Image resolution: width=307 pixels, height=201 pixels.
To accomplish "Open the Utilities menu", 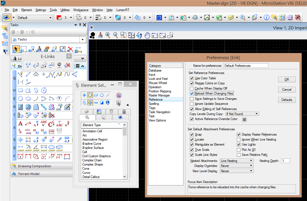I will tap(65, 10).
